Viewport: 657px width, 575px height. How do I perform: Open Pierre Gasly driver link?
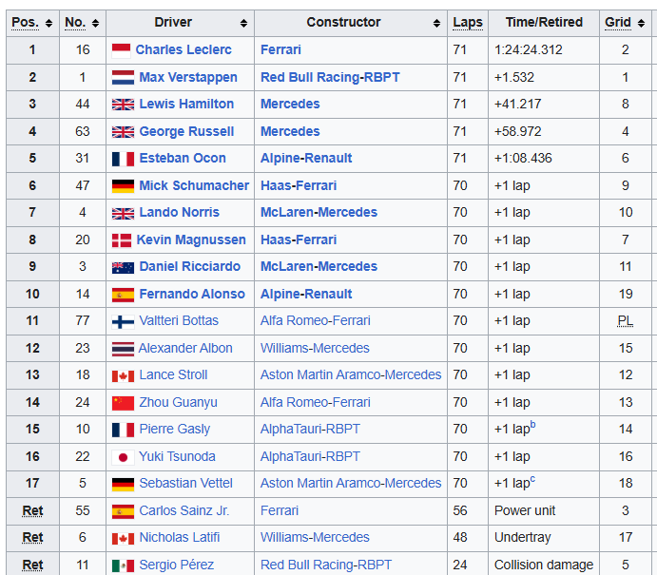174,430
